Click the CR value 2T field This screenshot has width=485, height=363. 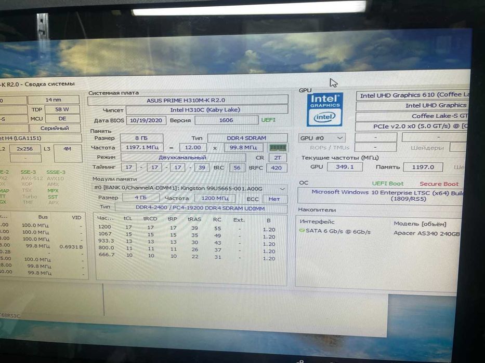278,158
